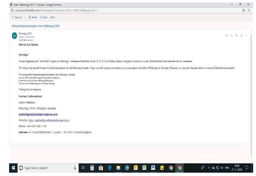Click the Address line with London
Screen dimensions: 256x176
[55, 132]
